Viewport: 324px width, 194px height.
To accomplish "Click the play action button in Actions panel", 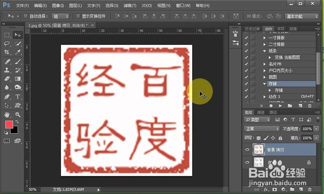I will pyautogui.click(x=280, y=106).
